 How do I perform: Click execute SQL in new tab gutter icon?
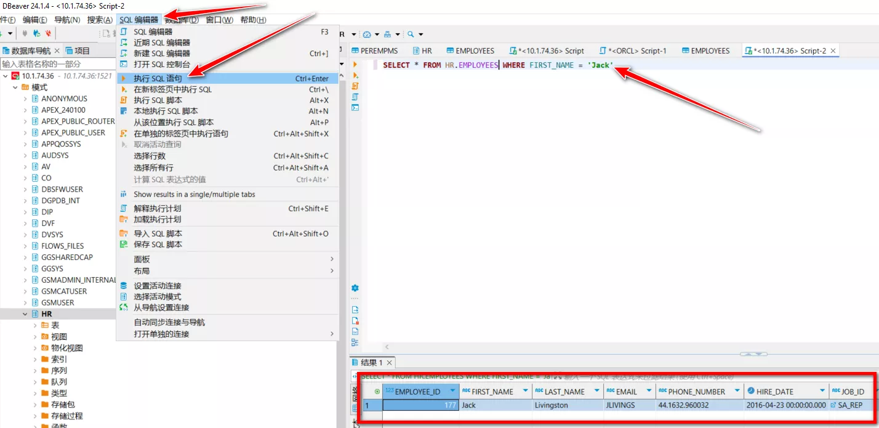[355, 75]
